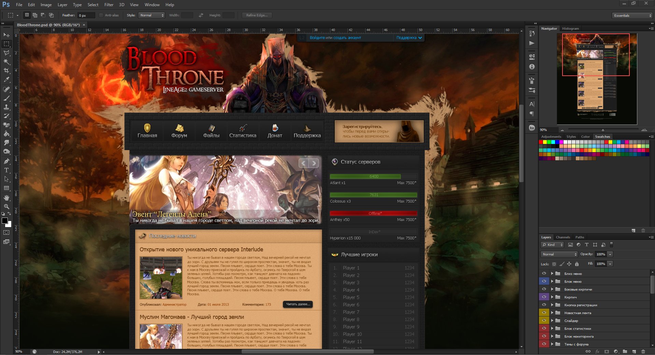
Task: Toggle Quick Mask mode
Action: point(6,233)
